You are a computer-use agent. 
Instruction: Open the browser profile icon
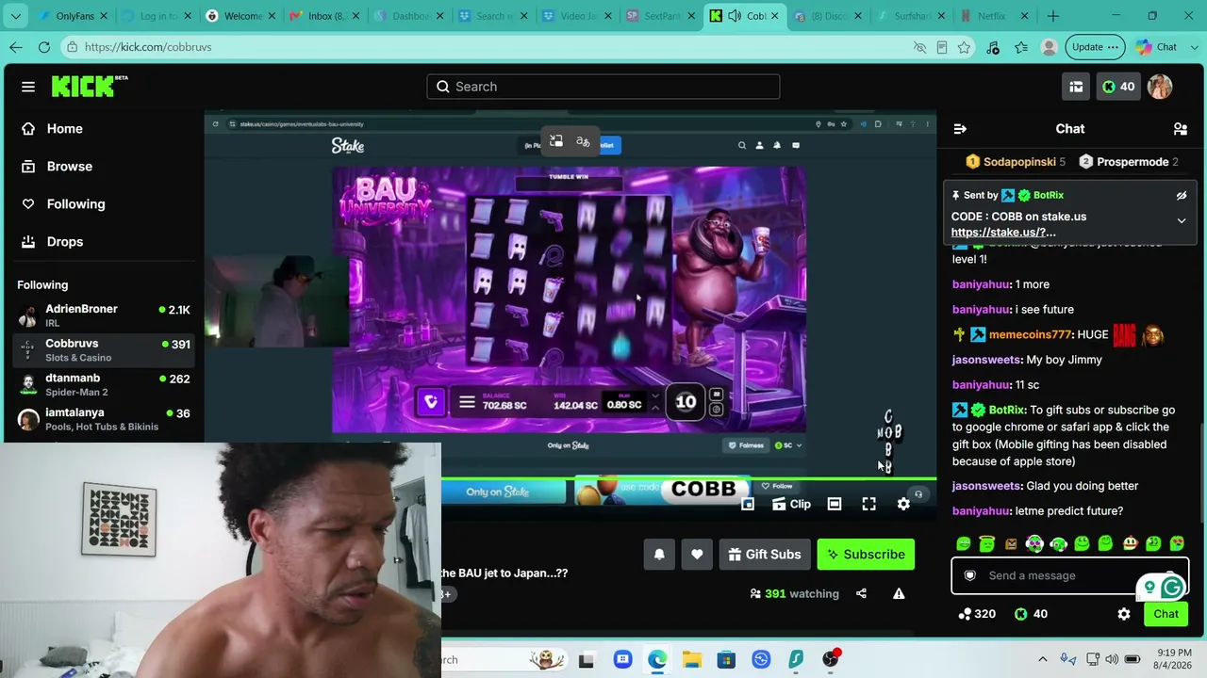click(x=1049, y=47)
